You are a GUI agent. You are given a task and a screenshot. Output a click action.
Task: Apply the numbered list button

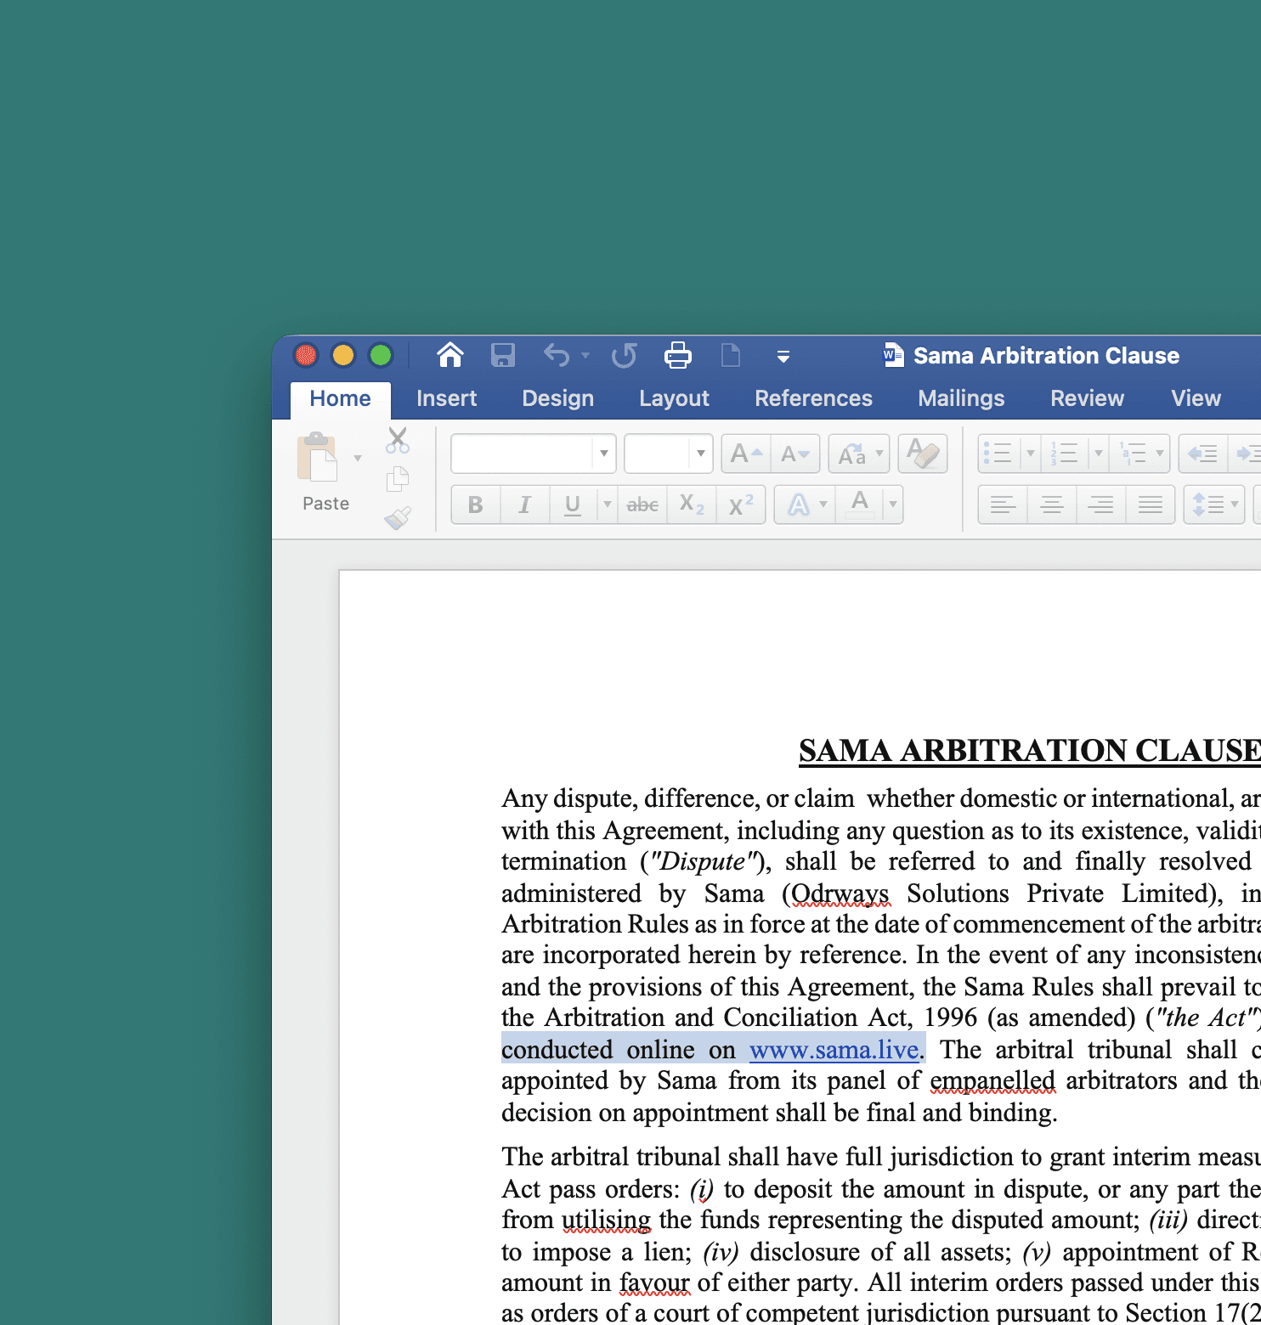tap(1065, 454)
